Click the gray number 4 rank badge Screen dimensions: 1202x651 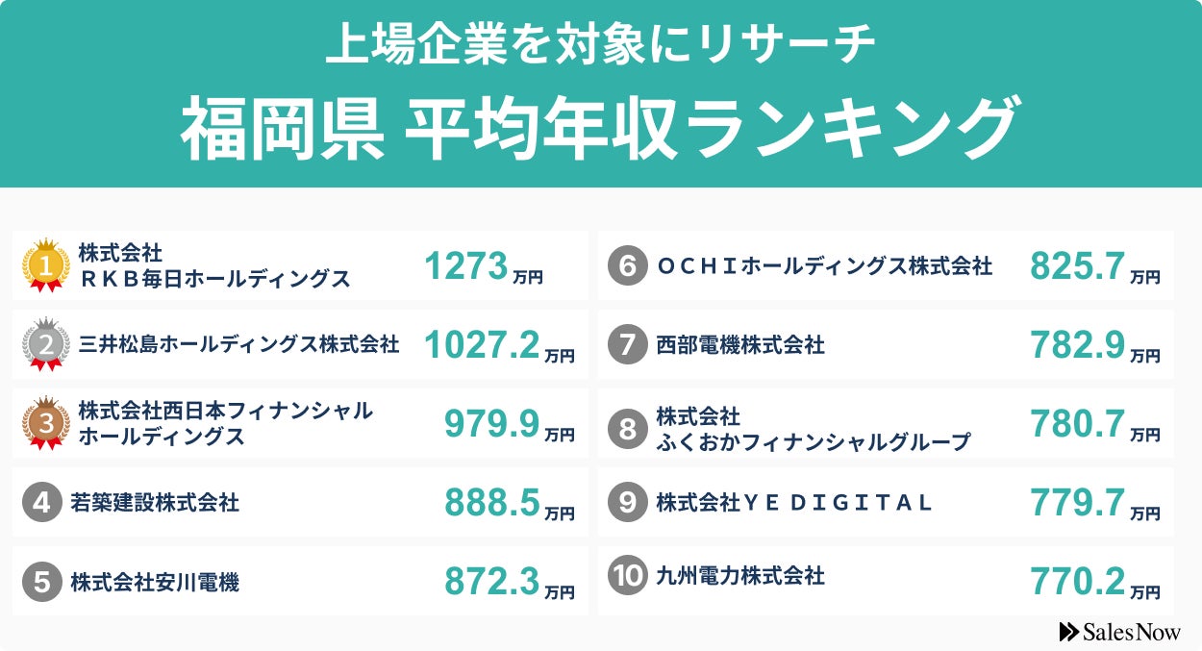click(x=42, y=502)
